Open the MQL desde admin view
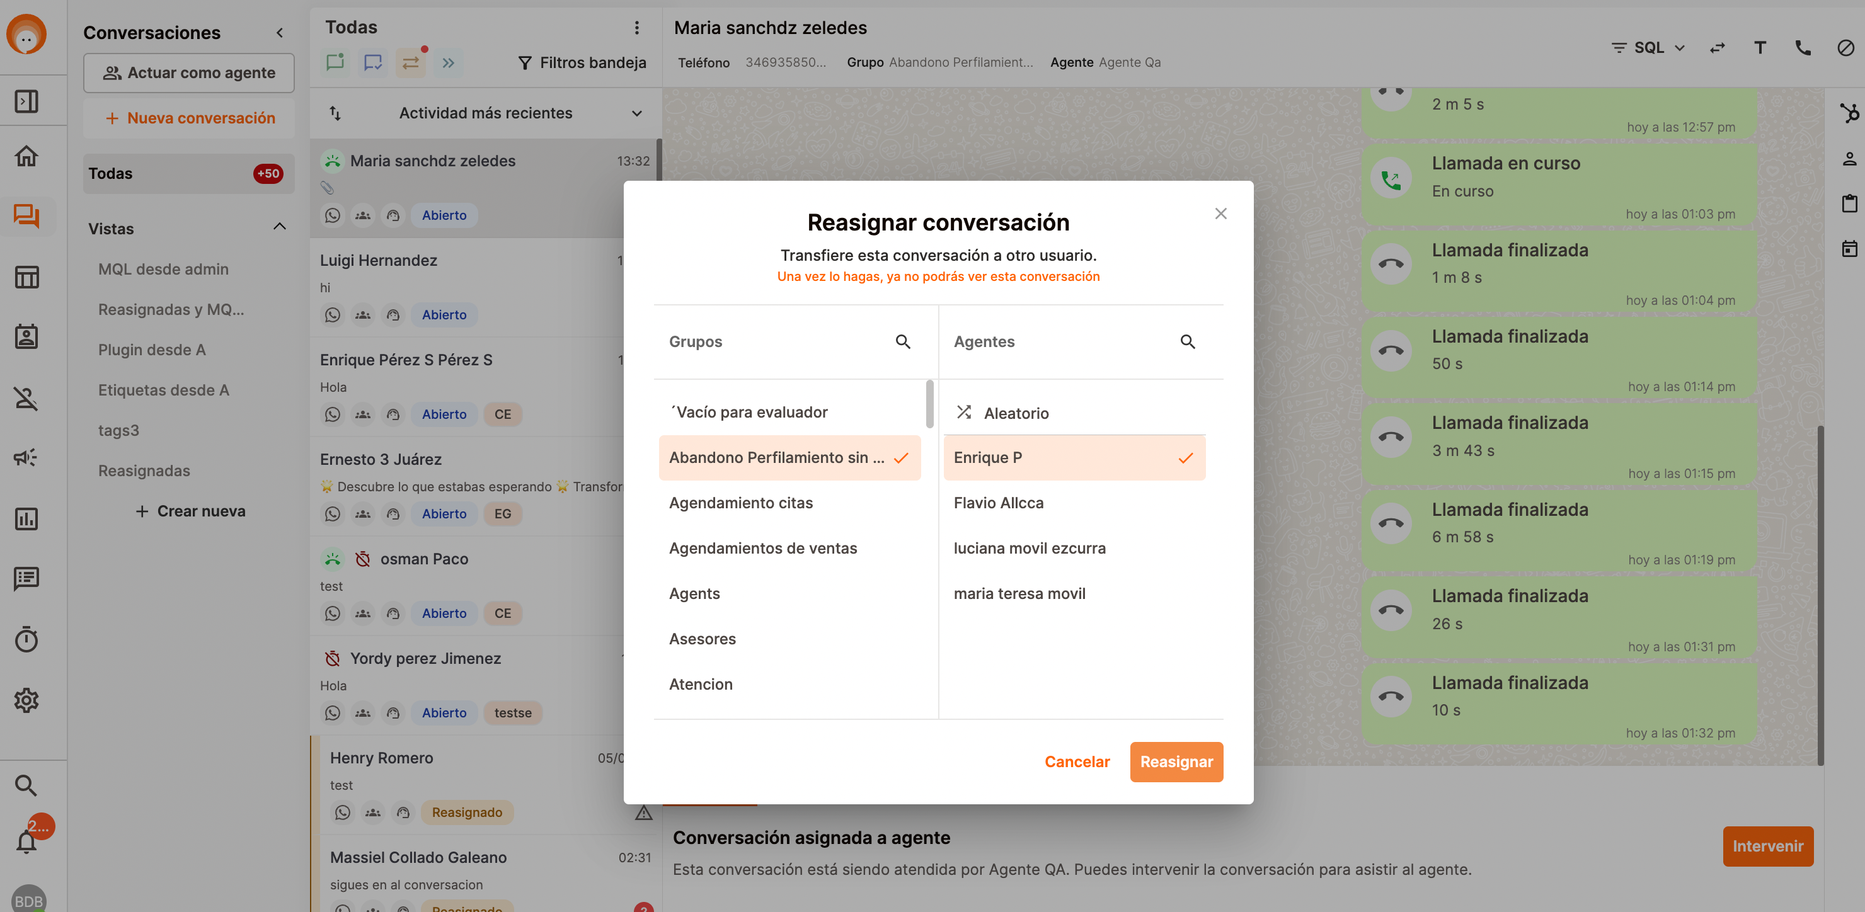The image size is (1865, 912). [x=163, y=270]
